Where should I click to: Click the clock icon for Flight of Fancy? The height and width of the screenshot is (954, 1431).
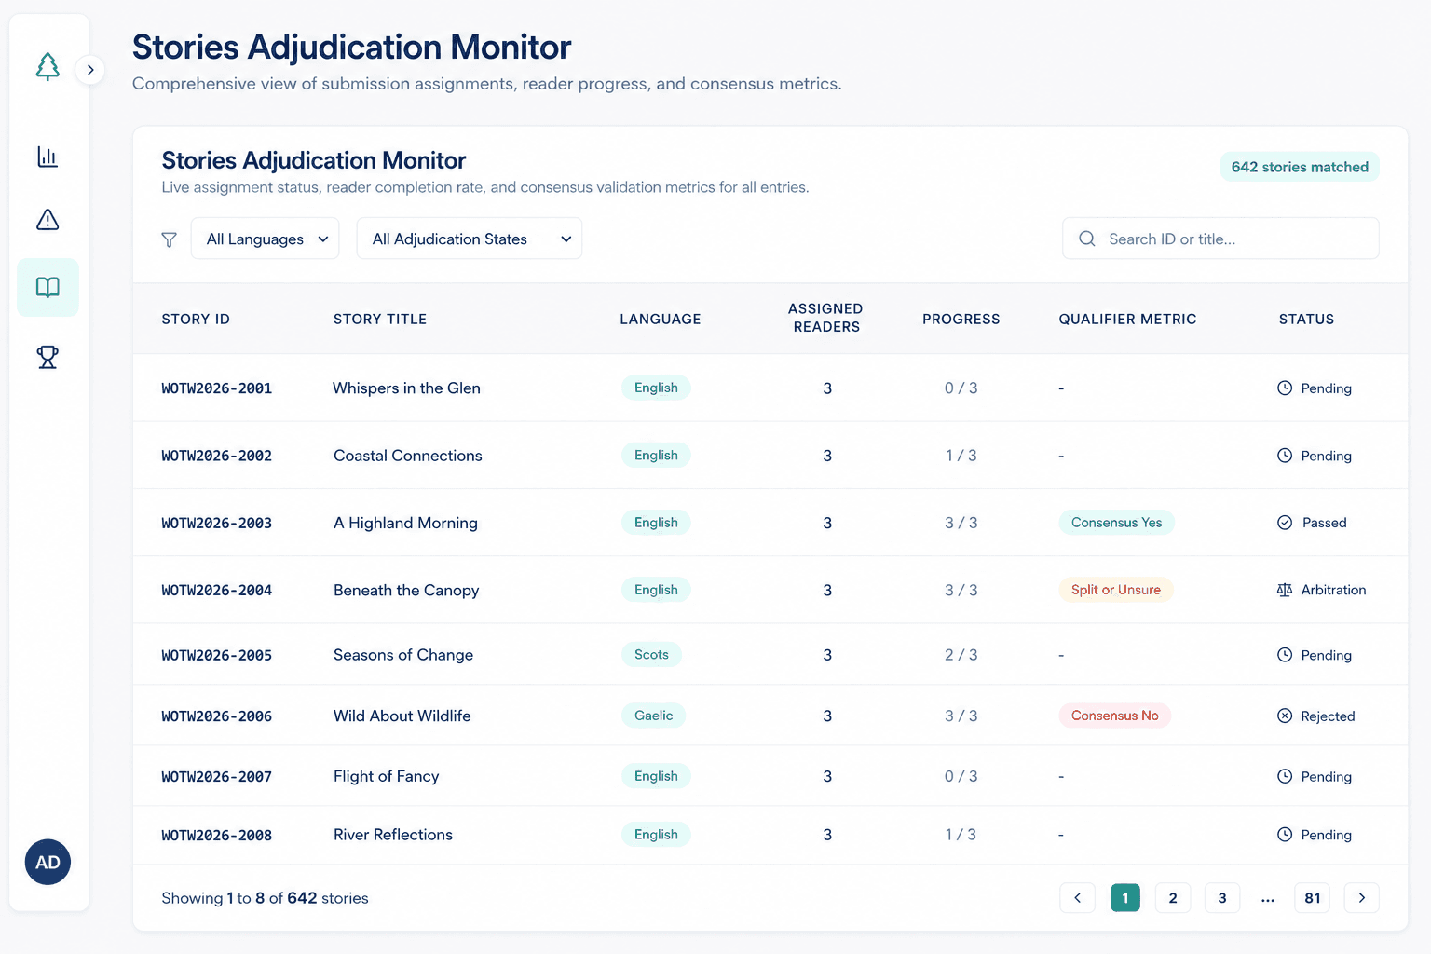point(1285,776)
